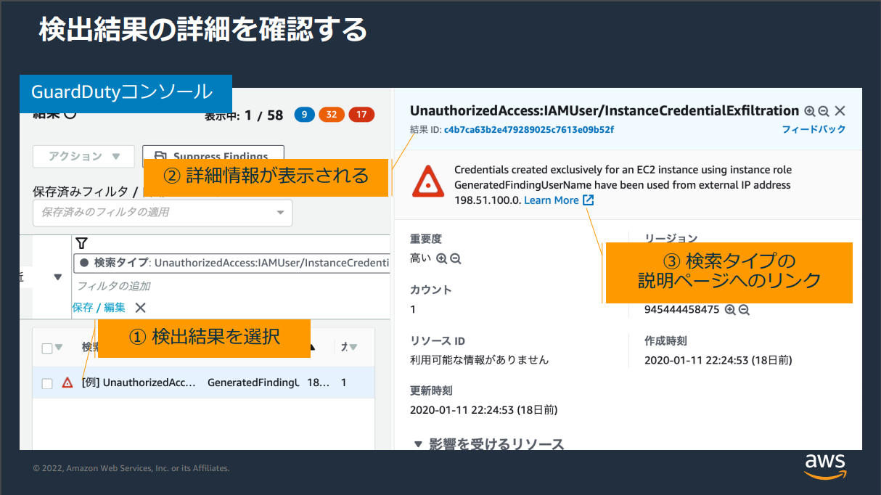The width and height of the screenshot is (881, 495).
Task: Click the GeneratedFindingU cell in the finding row
Action: click(253, 382)
